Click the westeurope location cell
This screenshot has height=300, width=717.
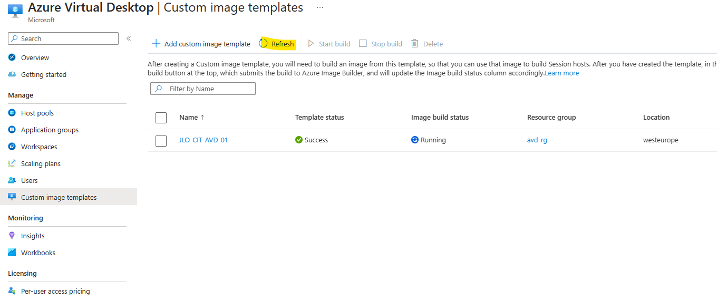[x=661, y=140]
